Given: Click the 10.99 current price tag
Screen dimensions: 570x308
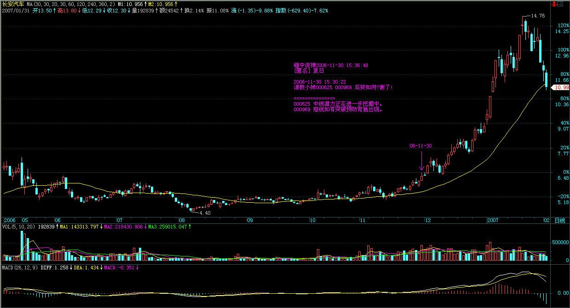Looking at the screenshot, I should click(x=561, y=87).
